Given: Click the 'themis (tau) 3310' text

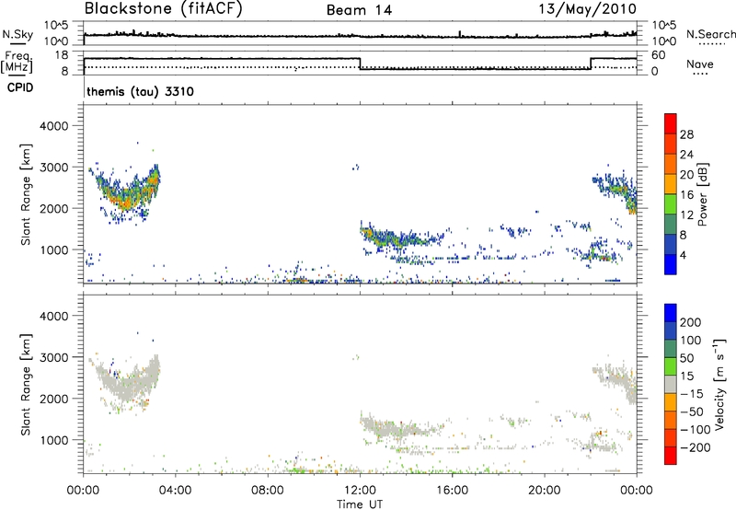Looking at the screenshot, I should [140, 91].
